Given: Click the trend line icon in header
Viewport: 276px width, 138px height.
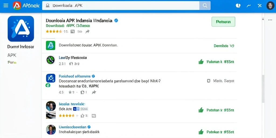Looking at the screenshot, I should [x=249, y=6].
